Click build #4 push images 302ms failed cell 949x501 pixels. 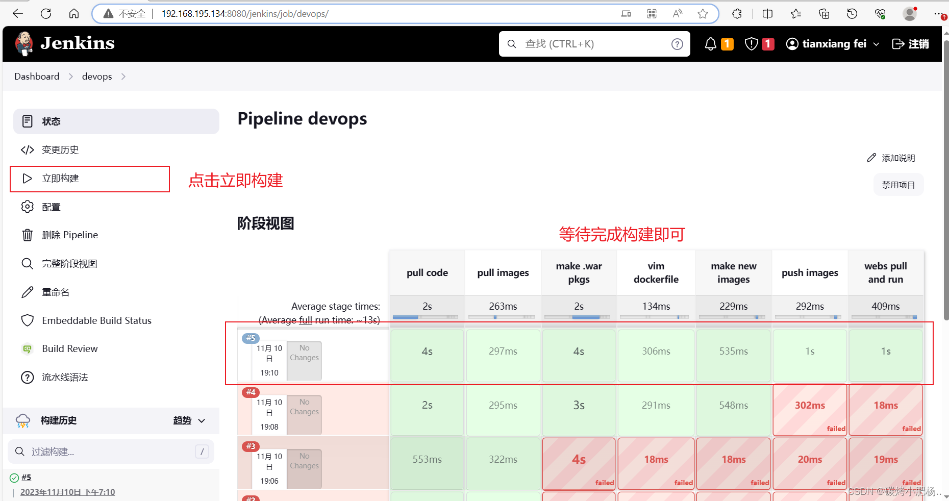(x=810, y=410)
